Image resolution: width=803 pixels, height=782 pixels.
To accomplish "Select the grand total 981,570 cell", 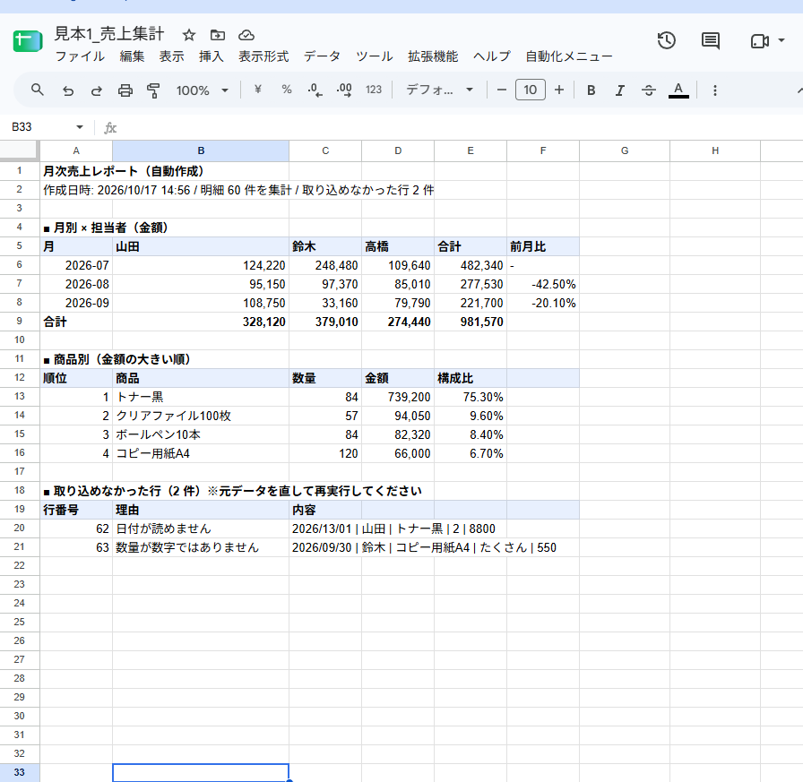I will 471,322.
